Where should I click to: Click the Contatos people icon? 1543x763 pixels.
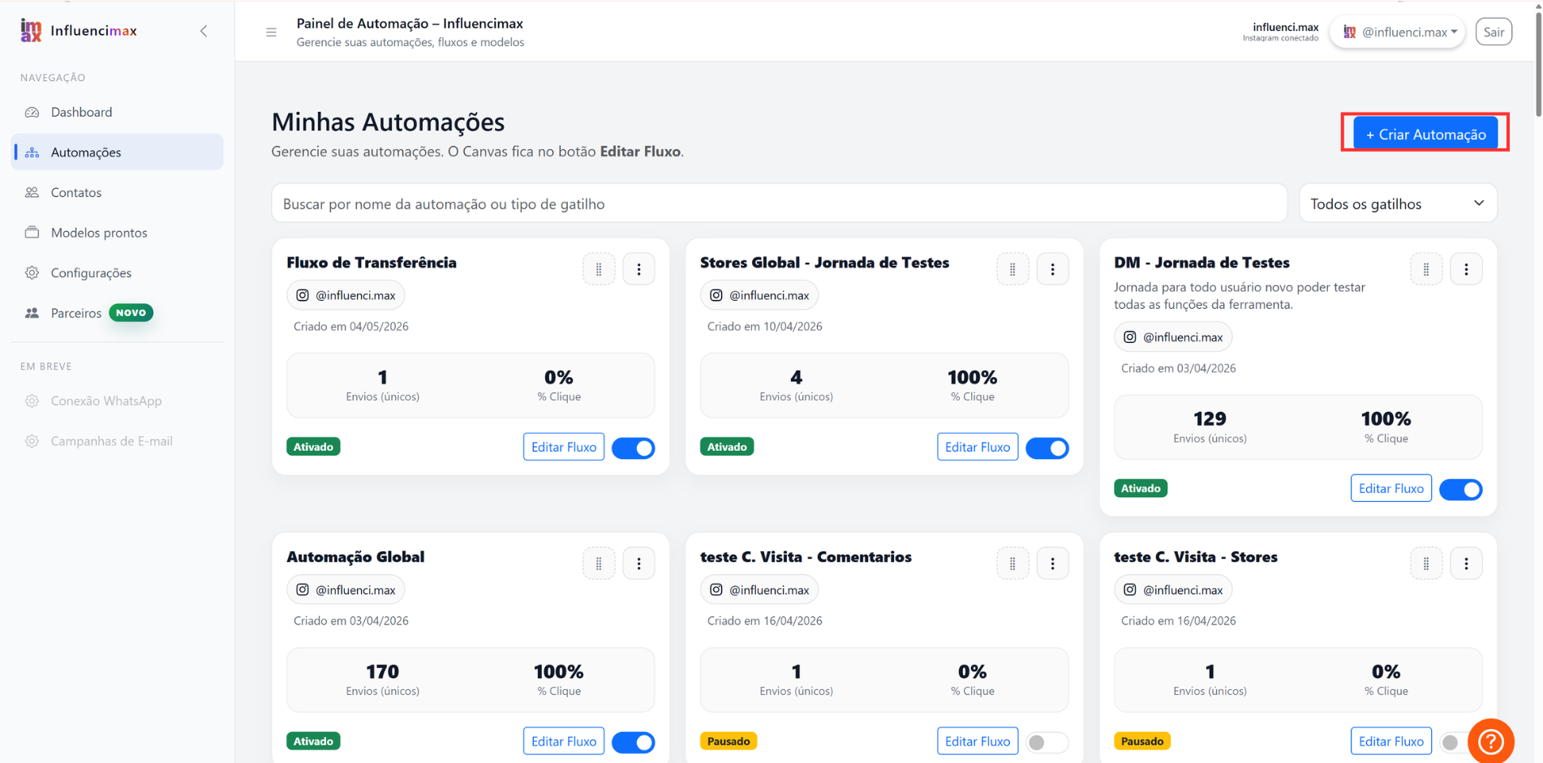32,192
